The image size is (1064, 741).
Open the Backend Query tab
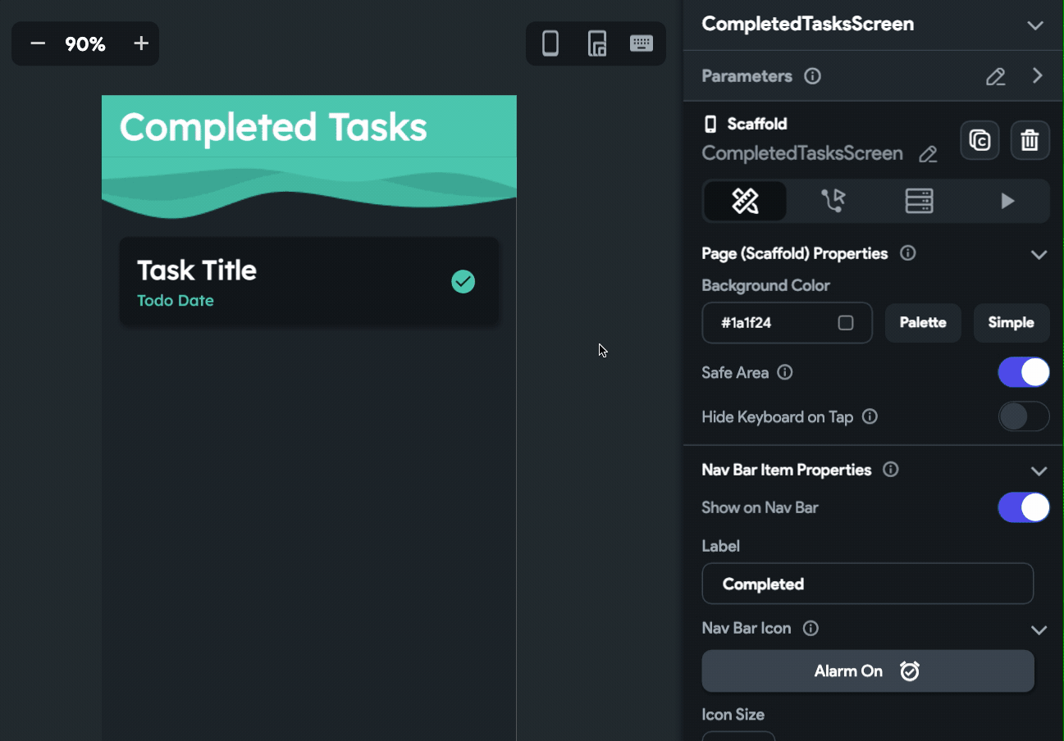pyautogui.click(x=919, y=201)
